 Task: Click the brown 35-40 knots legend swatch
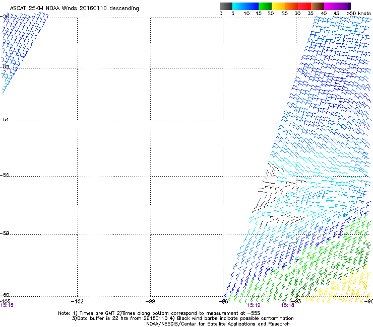pyautogui.click(x=318, y=6)
